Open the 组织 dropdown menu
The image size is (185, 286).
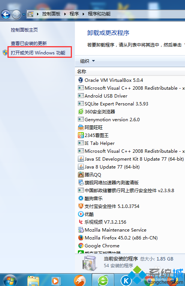(x=87, y=61)
